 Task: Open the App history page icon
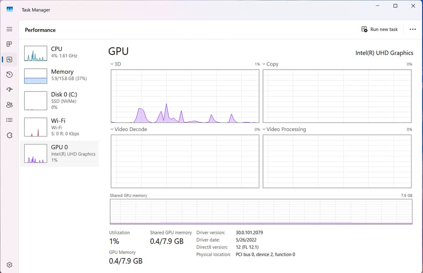[x=9, y=75]
